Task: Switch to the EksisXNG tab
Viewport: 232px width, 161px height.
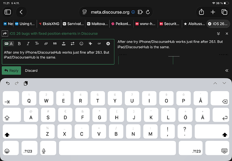Action: click(x=49, y=24)
